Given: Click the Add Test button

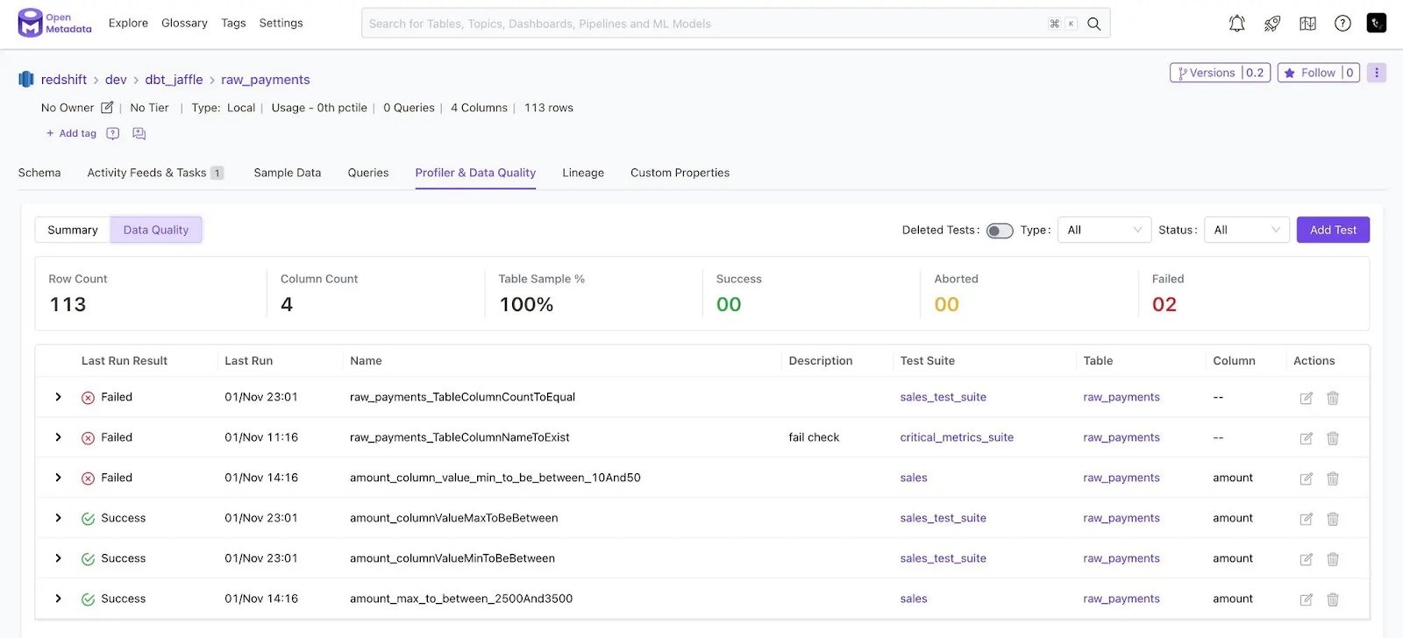Looking at the screenshot, I should pyautogui.click(x=1333, y=230).
